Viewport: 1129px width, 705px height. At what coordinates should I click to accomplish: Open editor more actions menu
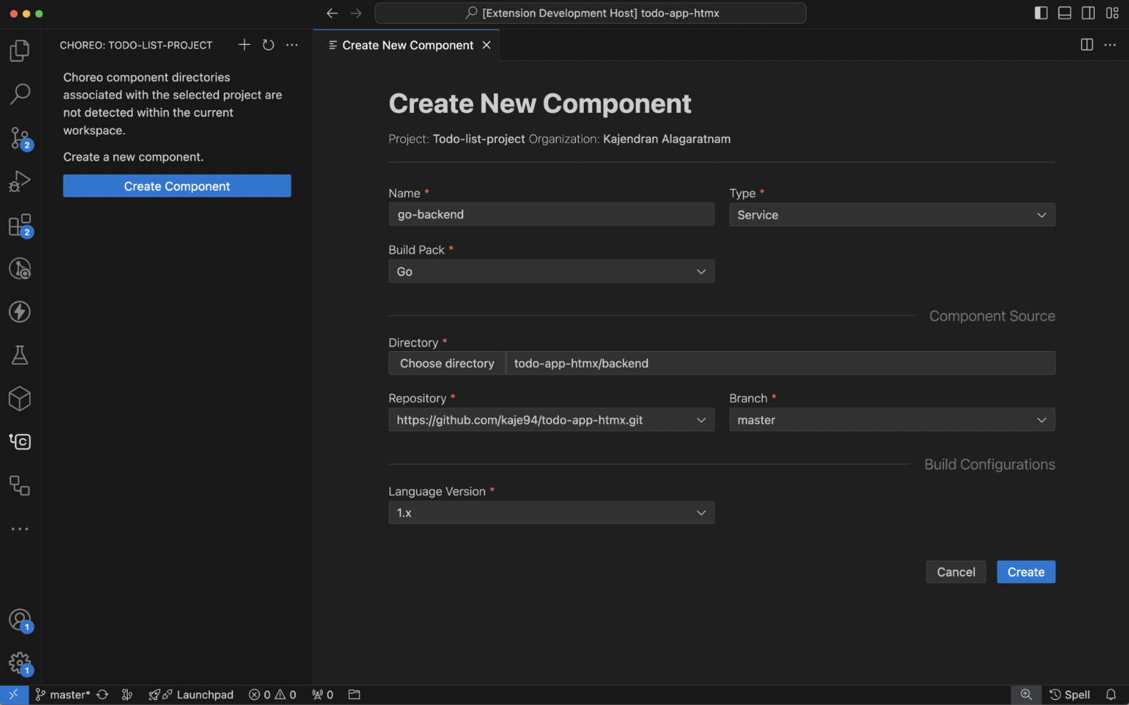coord(1110,45)
